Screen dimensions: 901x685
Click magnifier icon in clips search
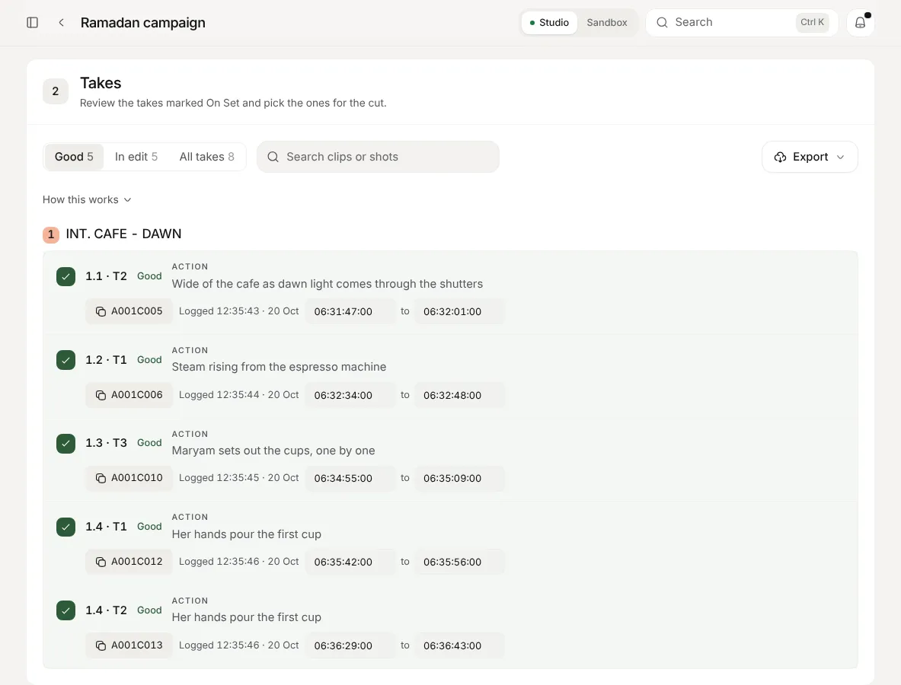[x=273, y=157]
